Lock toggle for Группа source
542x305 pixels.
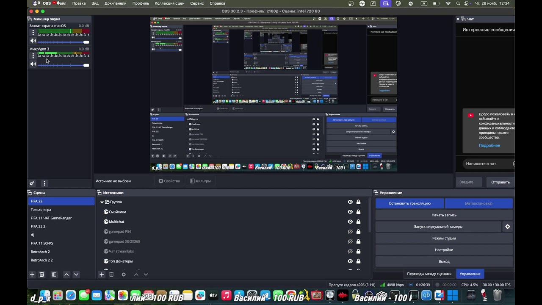358,202
